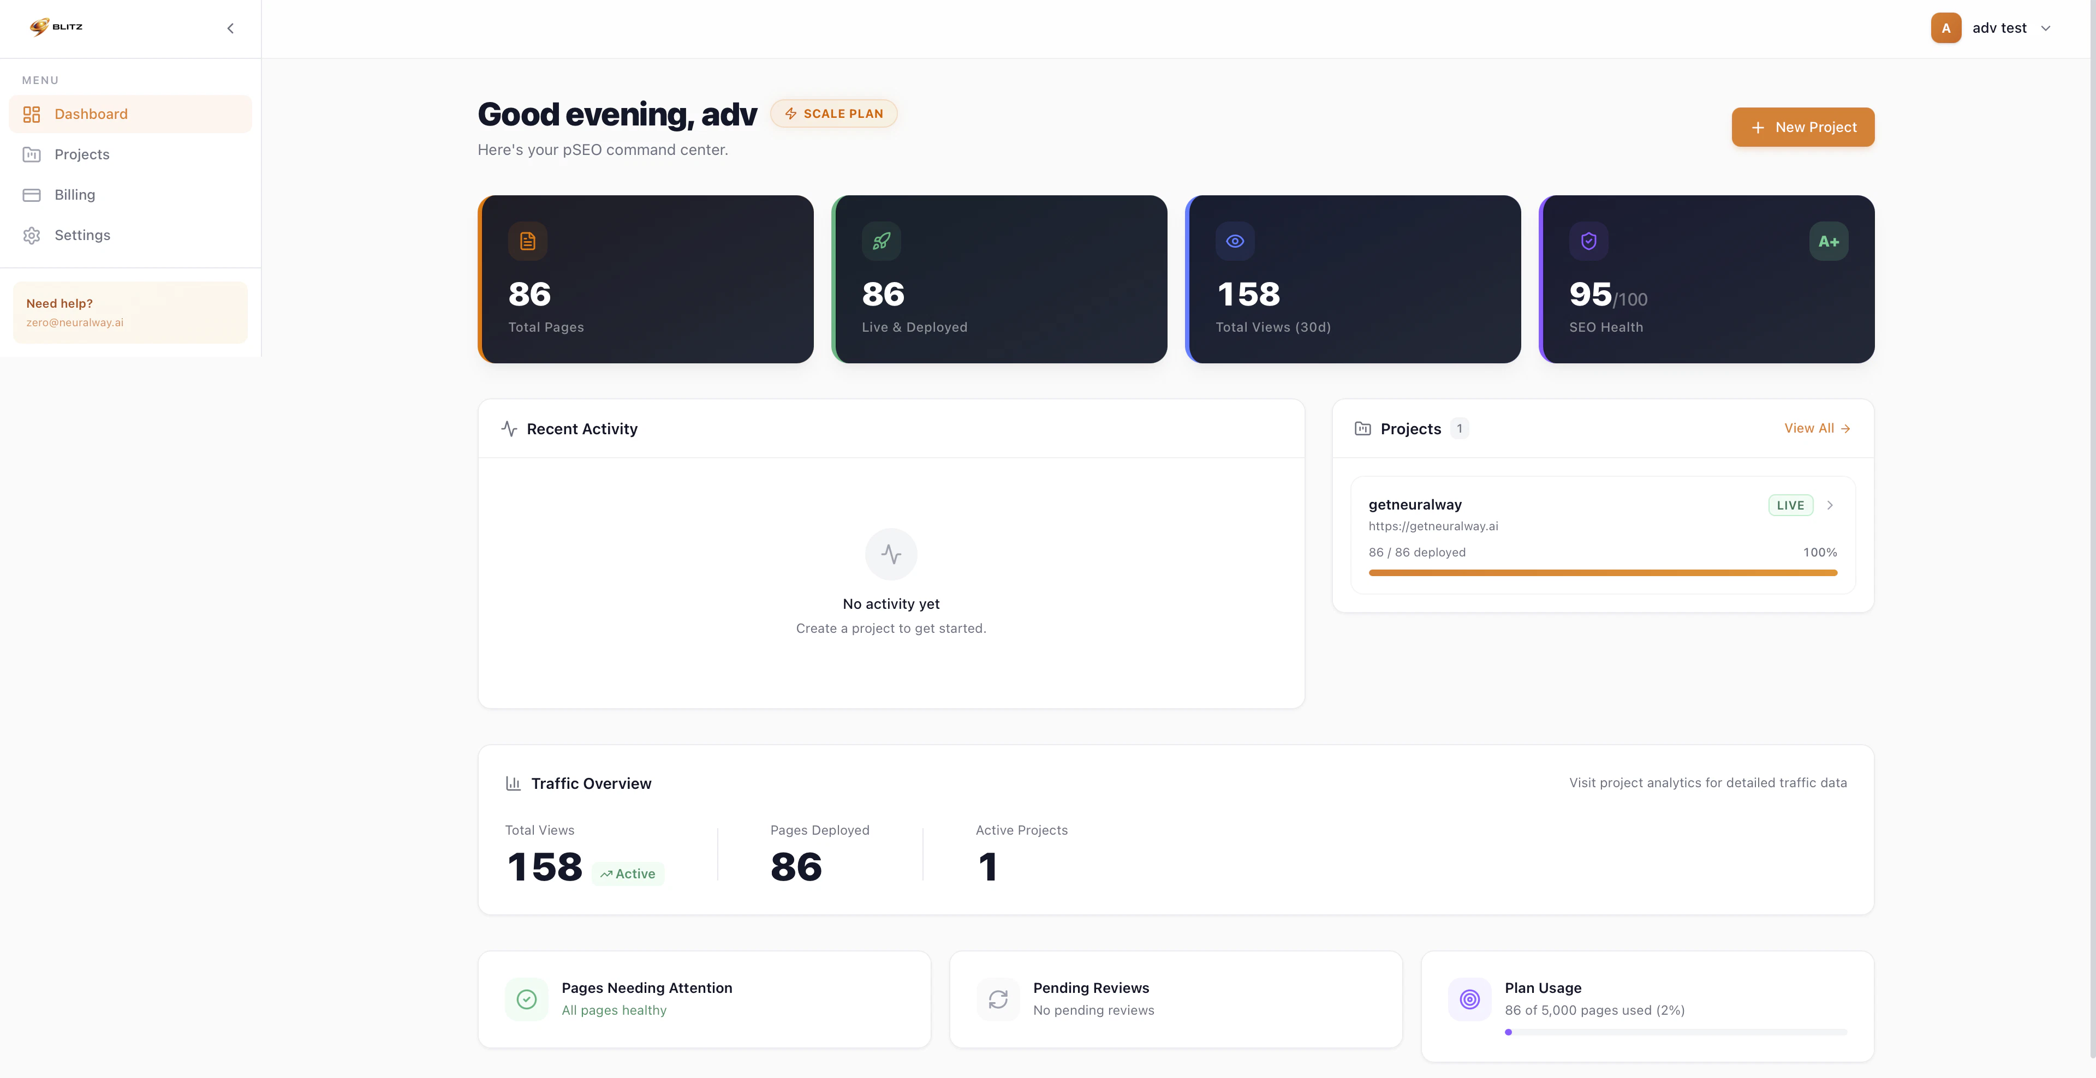Expand the getneuralway project chevron
Image resolution: width=2096 pixels, height=1078 pixels.
click(x=1830, y=505)
